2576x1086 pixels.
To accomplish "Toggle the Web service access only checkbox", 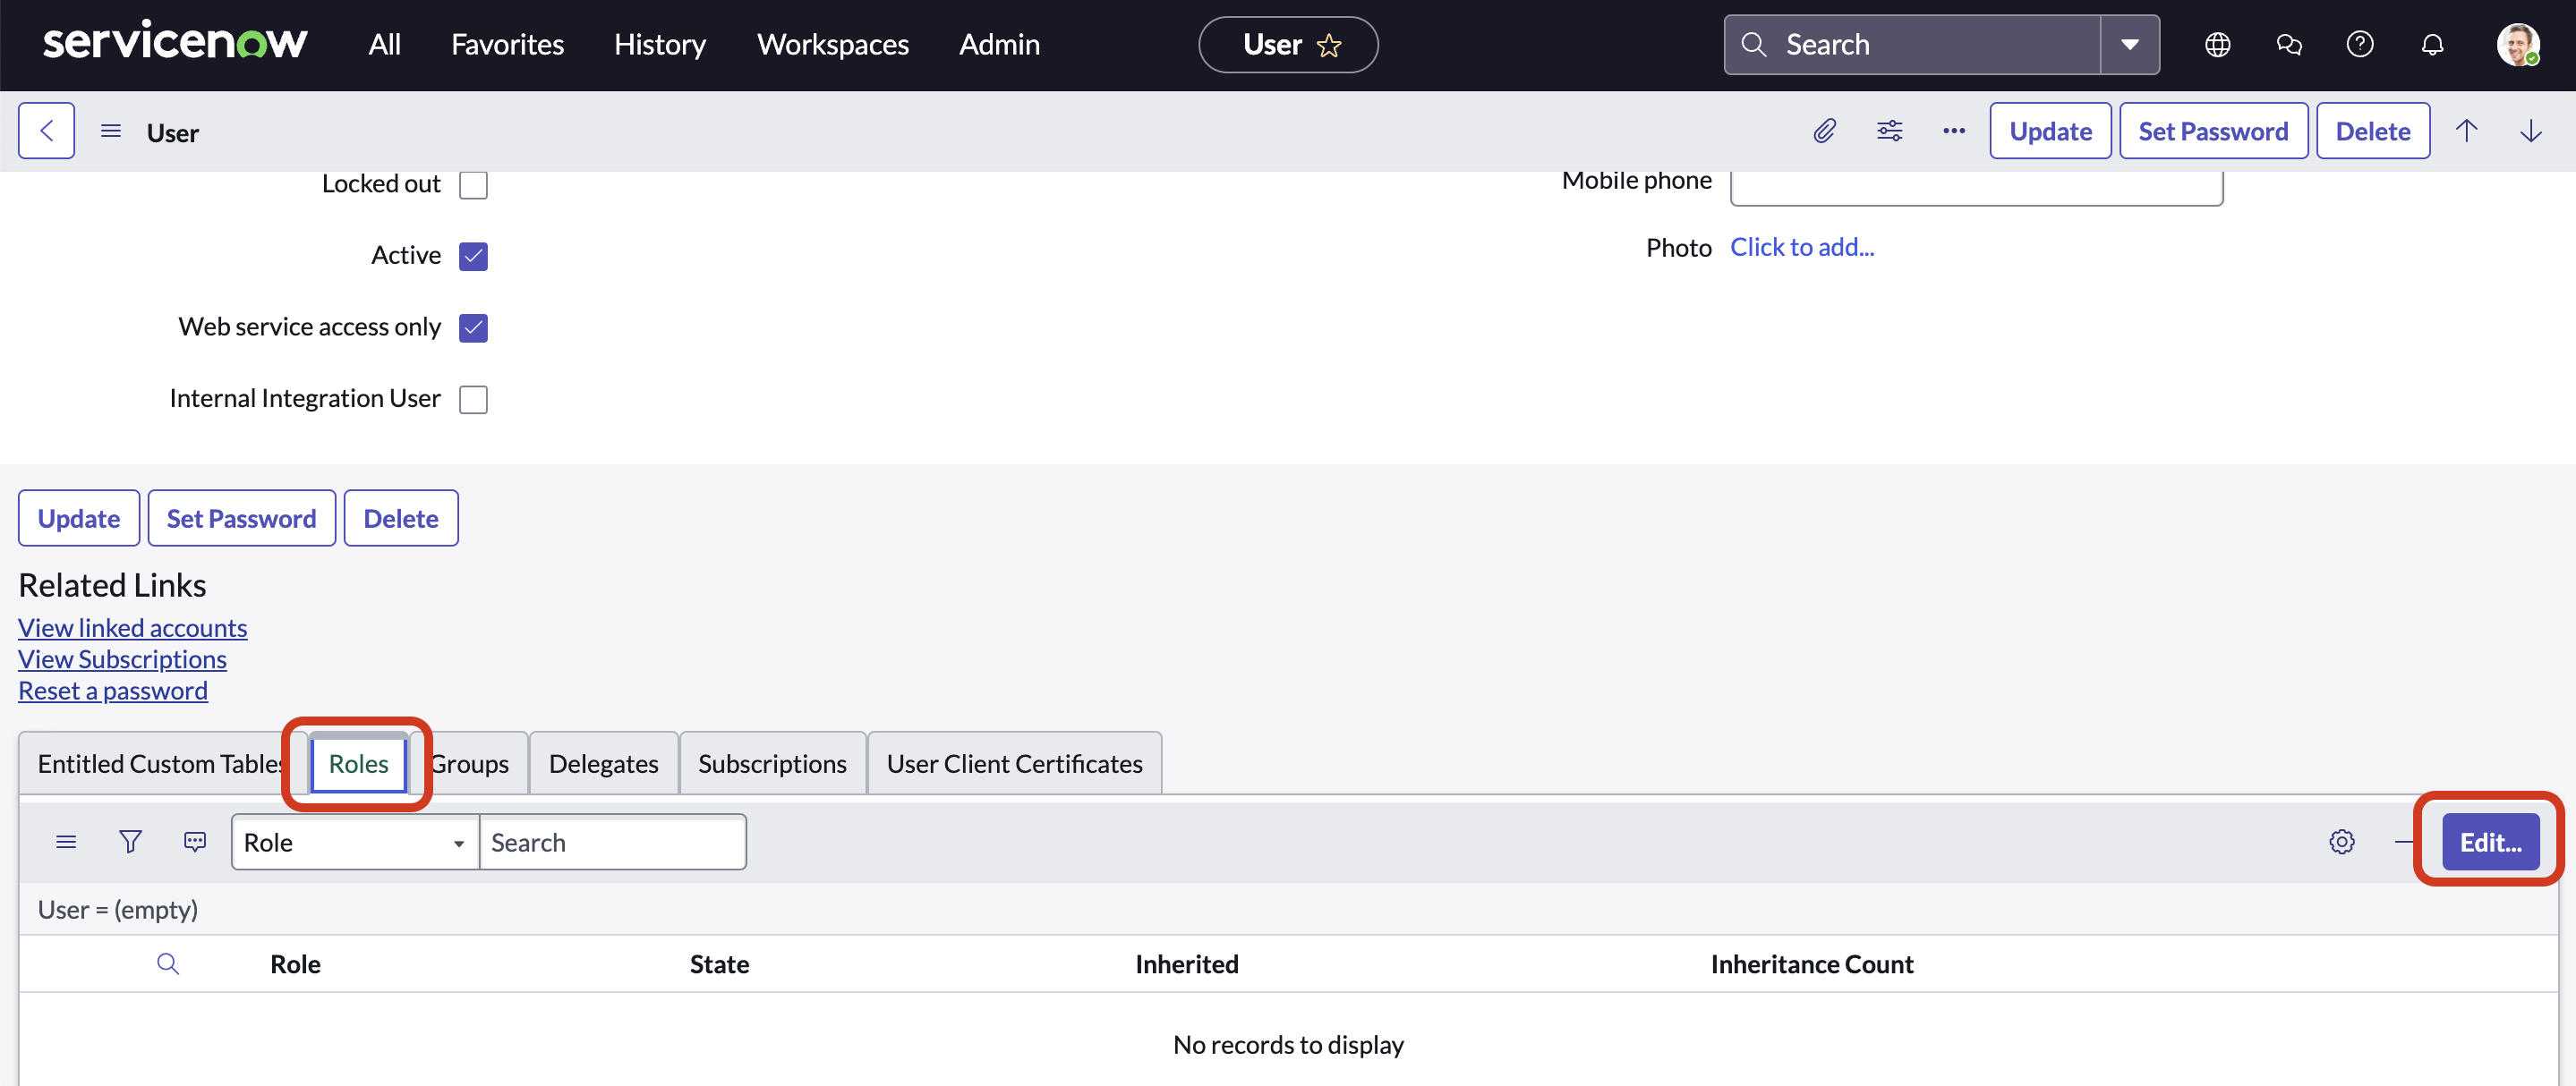I will point(473,324).
